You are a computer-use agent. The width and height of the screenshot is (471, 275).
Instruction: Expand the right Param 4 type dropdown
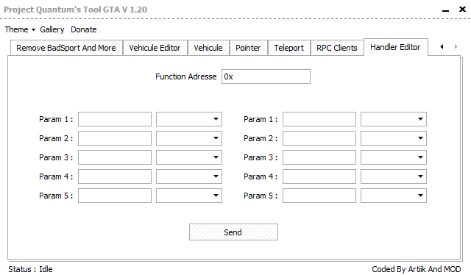point(394,176)
